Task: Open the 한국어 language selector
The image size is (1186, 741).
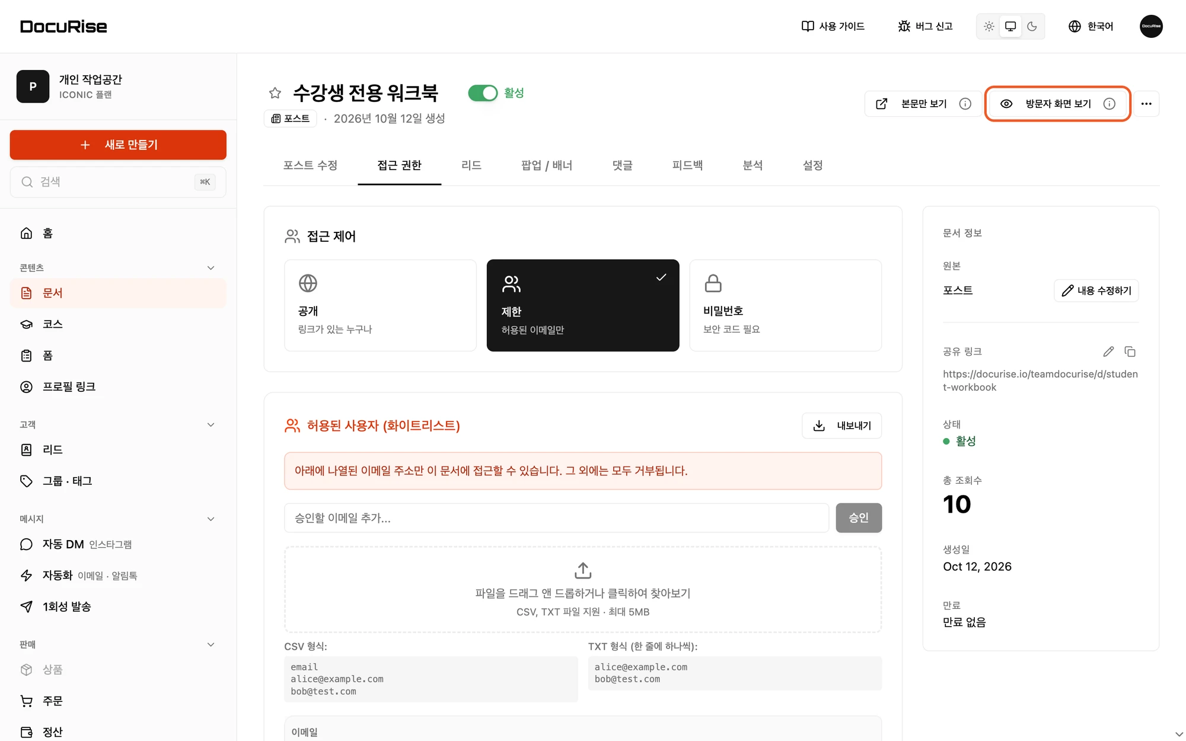Action: tap(1091, 26)
